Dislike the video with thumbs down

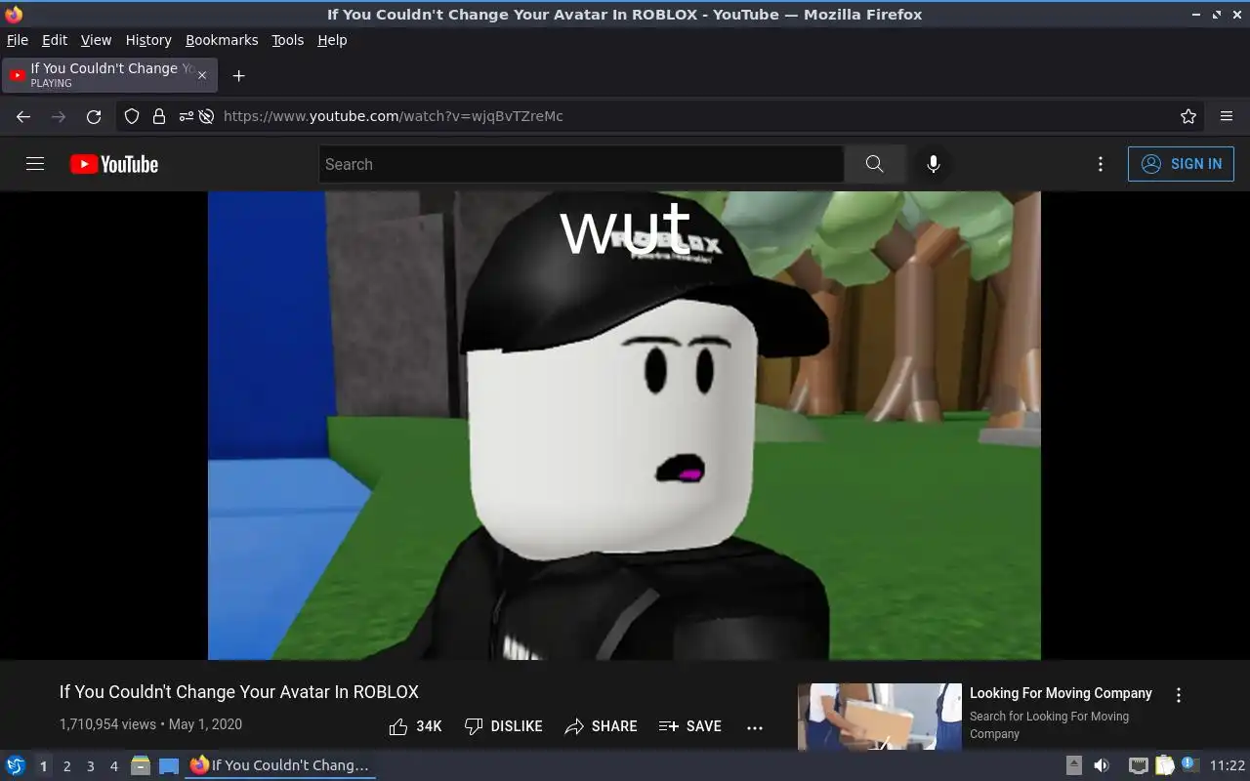point(503,726)
